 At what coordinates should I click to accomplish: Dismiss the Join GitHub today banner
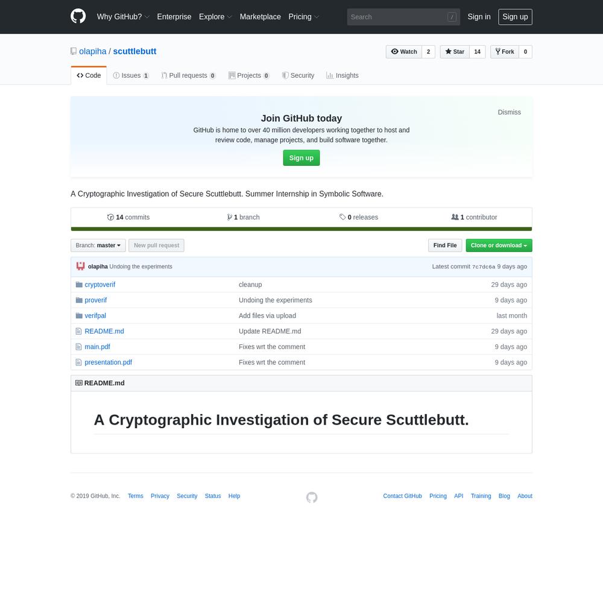510,112
